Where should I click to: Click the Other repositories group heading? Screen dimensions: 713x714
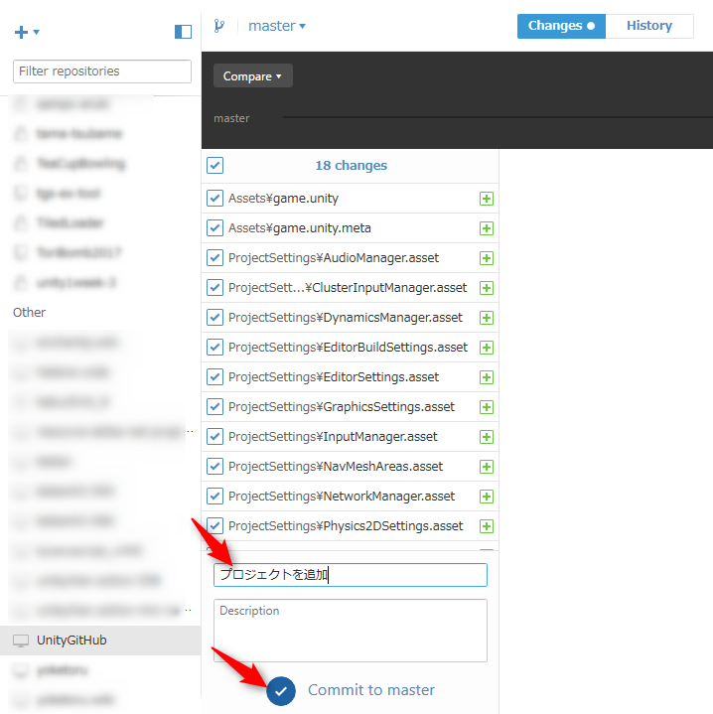pos(29,313)
